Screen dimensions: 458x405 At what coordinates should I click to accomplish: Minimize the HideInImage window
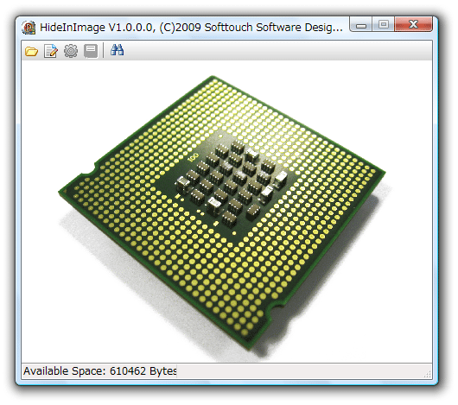(360, 25)
